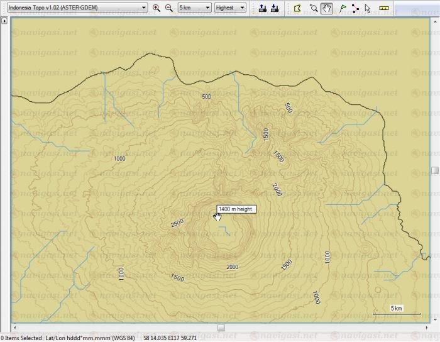Open the Indonesia Topo map product dropdown

[144, 8]
